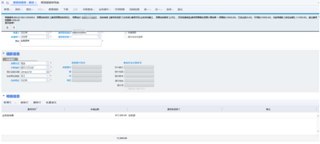
Task: Switch to the 费用申请单 - 修改 tab
Action: 24,3
